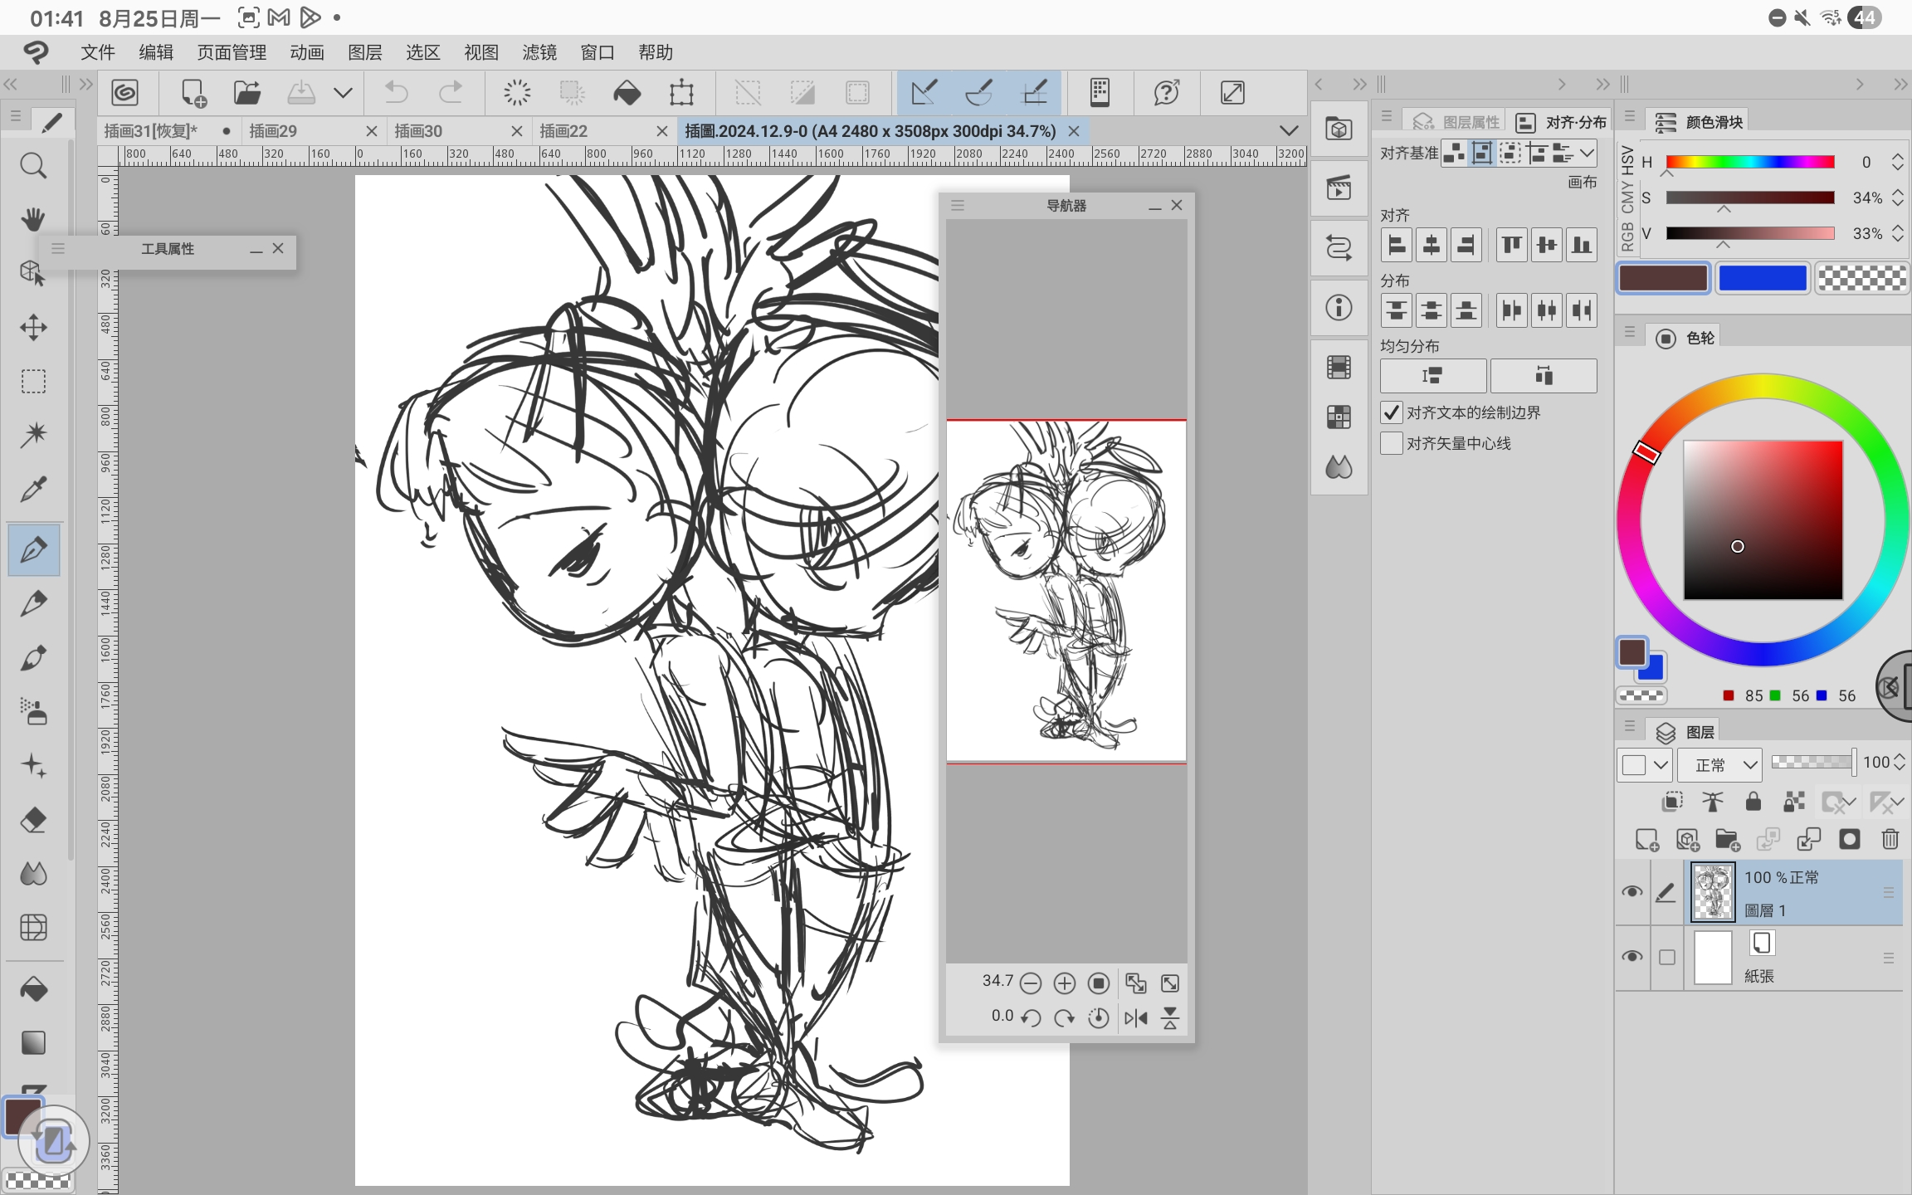The width and height of the screenshot is (1912, 1195).
Task: Expand the document tabs list chevron
Action: point(1288,131)
